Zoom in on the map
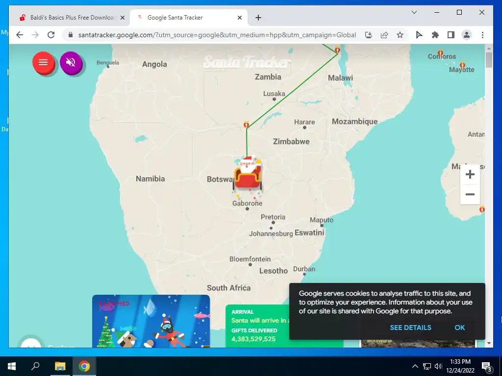The image size is (502, 376). tap(470, 174)
